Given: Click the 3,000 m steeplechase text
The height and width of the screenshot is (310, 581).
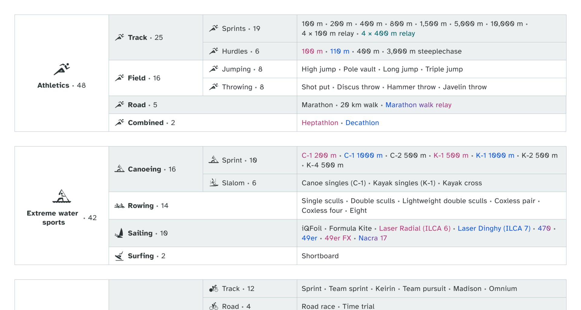Looking at the screenshot, I should 424,51.
